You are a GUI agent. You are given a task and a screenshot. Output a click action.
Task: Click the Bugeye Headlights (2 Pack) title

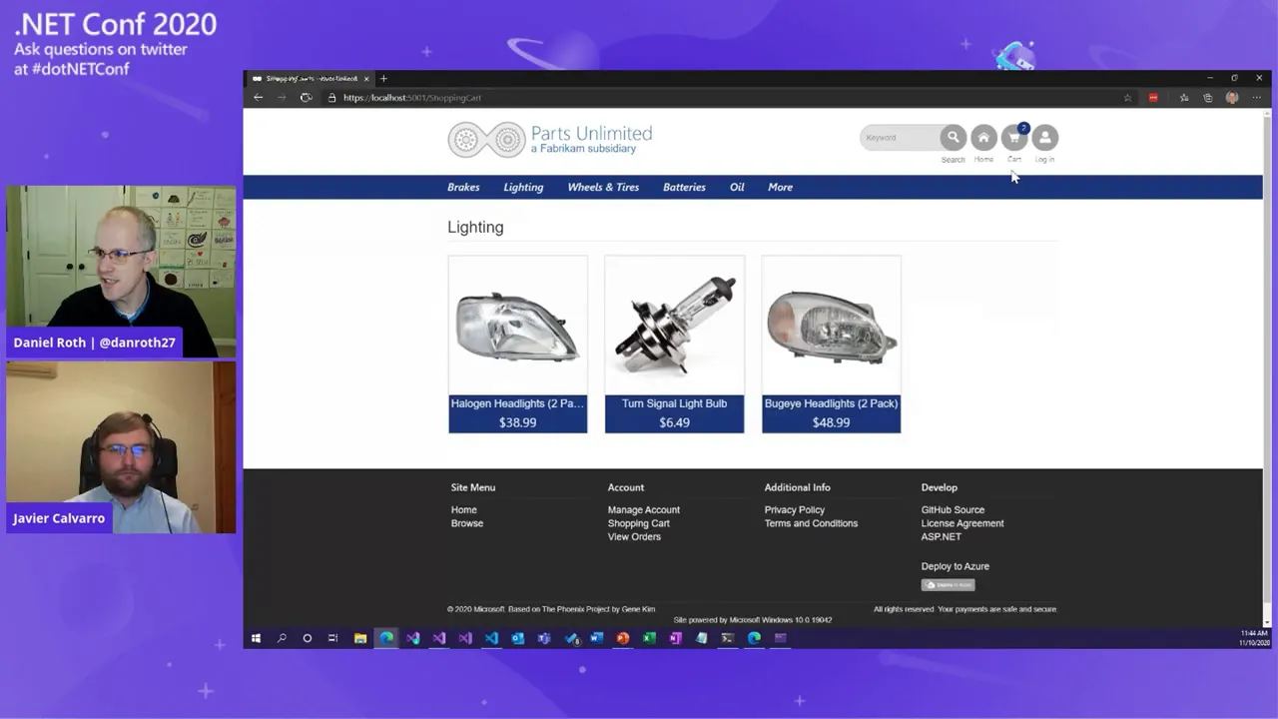[831, 403]
